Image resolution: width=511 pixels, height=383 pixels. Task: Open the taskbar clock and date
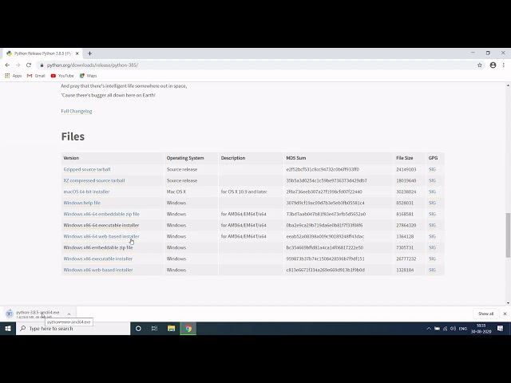click(x=481, y=328)
